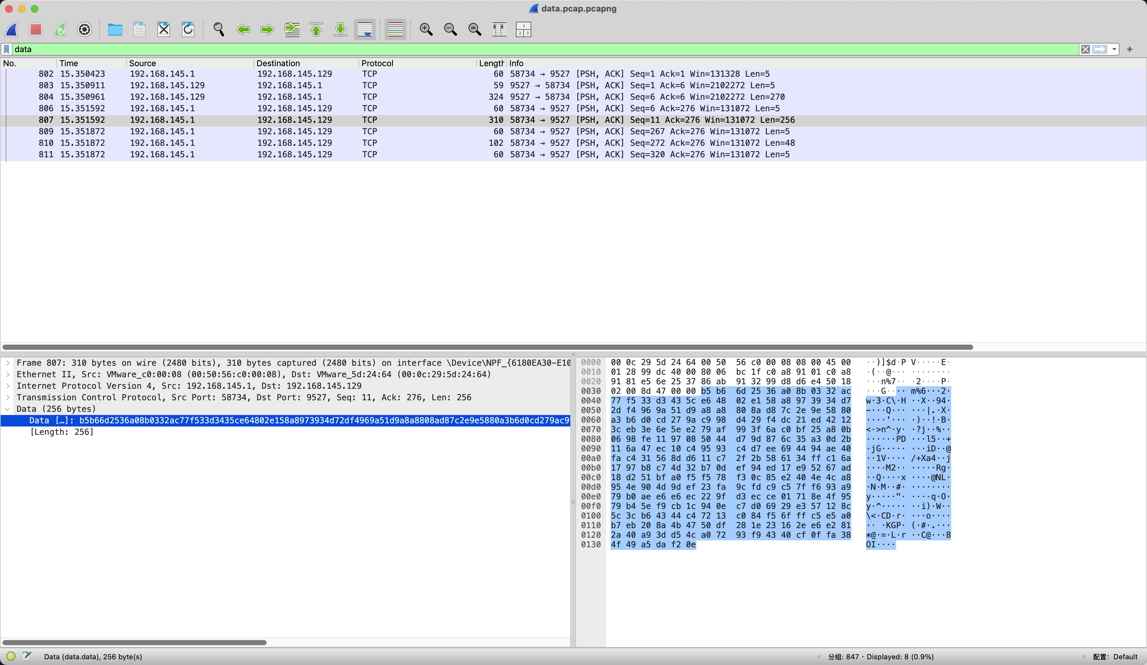Viewport: 1147px width, 665px height.
Task: Restart the current capture
Action: tap(60, 29)
